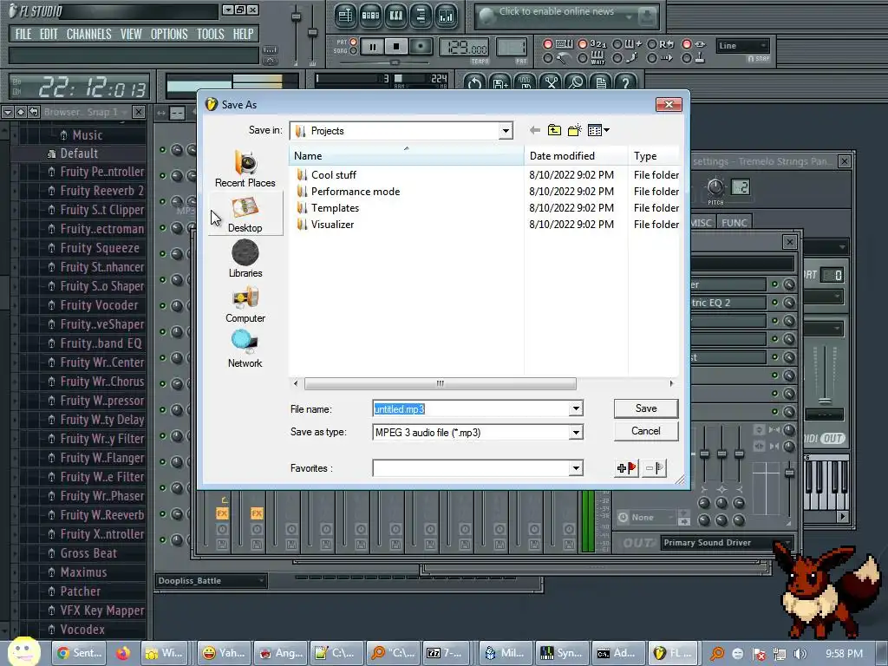Switch to FUNC tab in channel settings

(734, 223)
